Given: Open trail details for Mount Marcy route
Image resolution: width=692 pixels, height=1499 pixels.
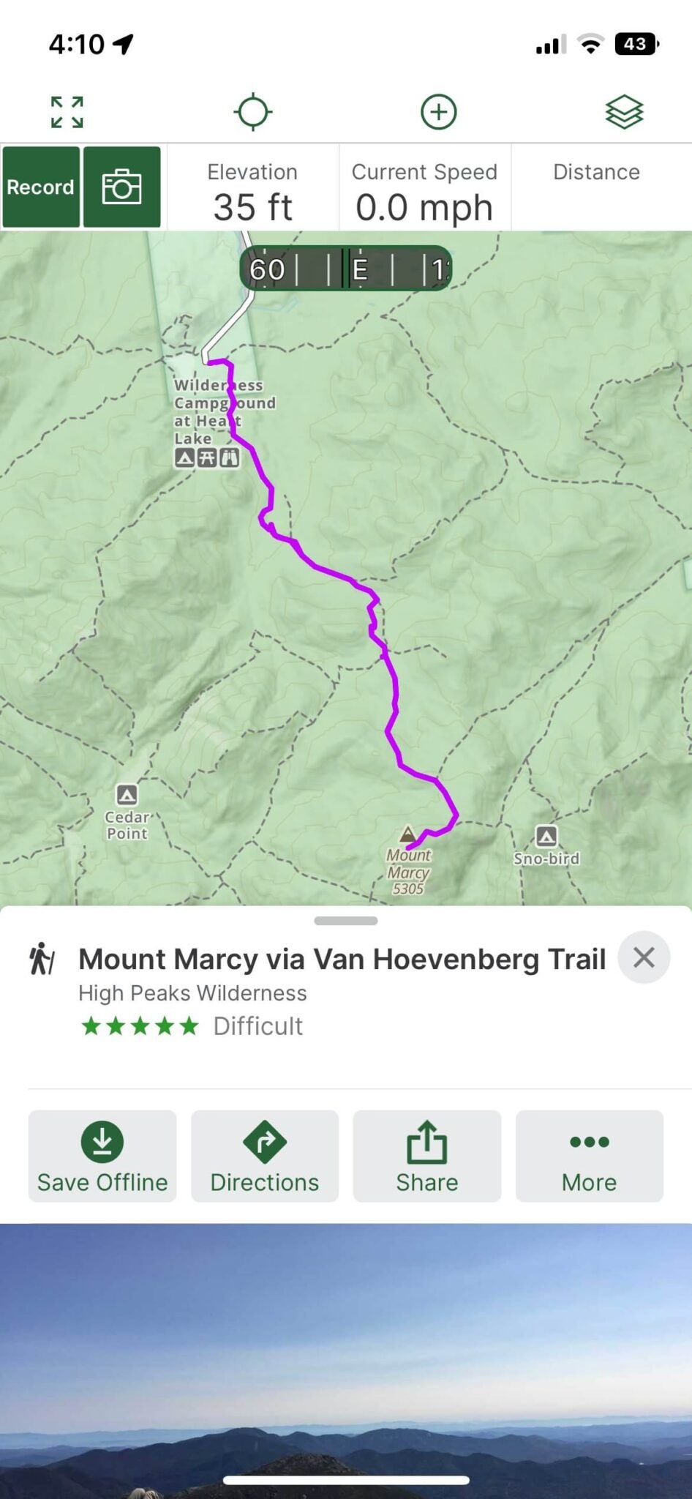Looking at the screenshot, I should (342, 958).
